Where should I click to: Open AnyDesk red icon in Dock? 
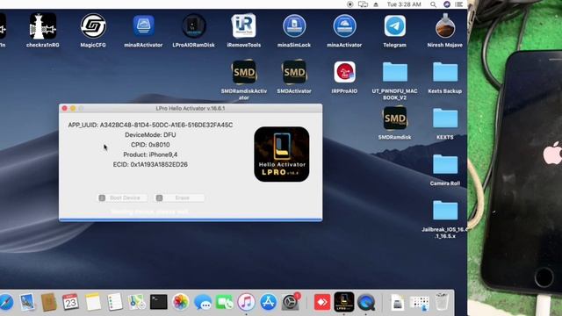322,303
